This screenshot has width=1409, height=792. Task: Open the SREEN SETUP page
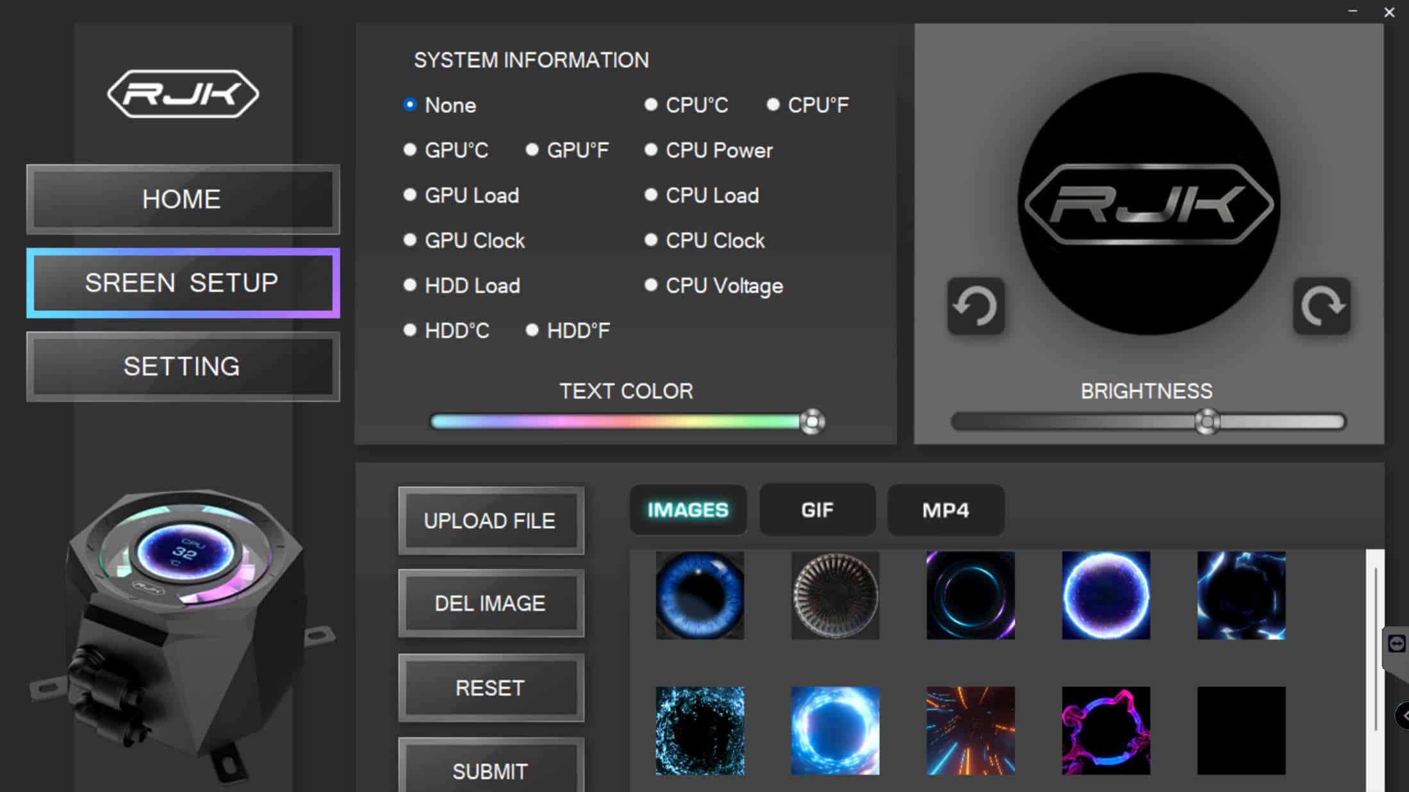tap(183, 283)
